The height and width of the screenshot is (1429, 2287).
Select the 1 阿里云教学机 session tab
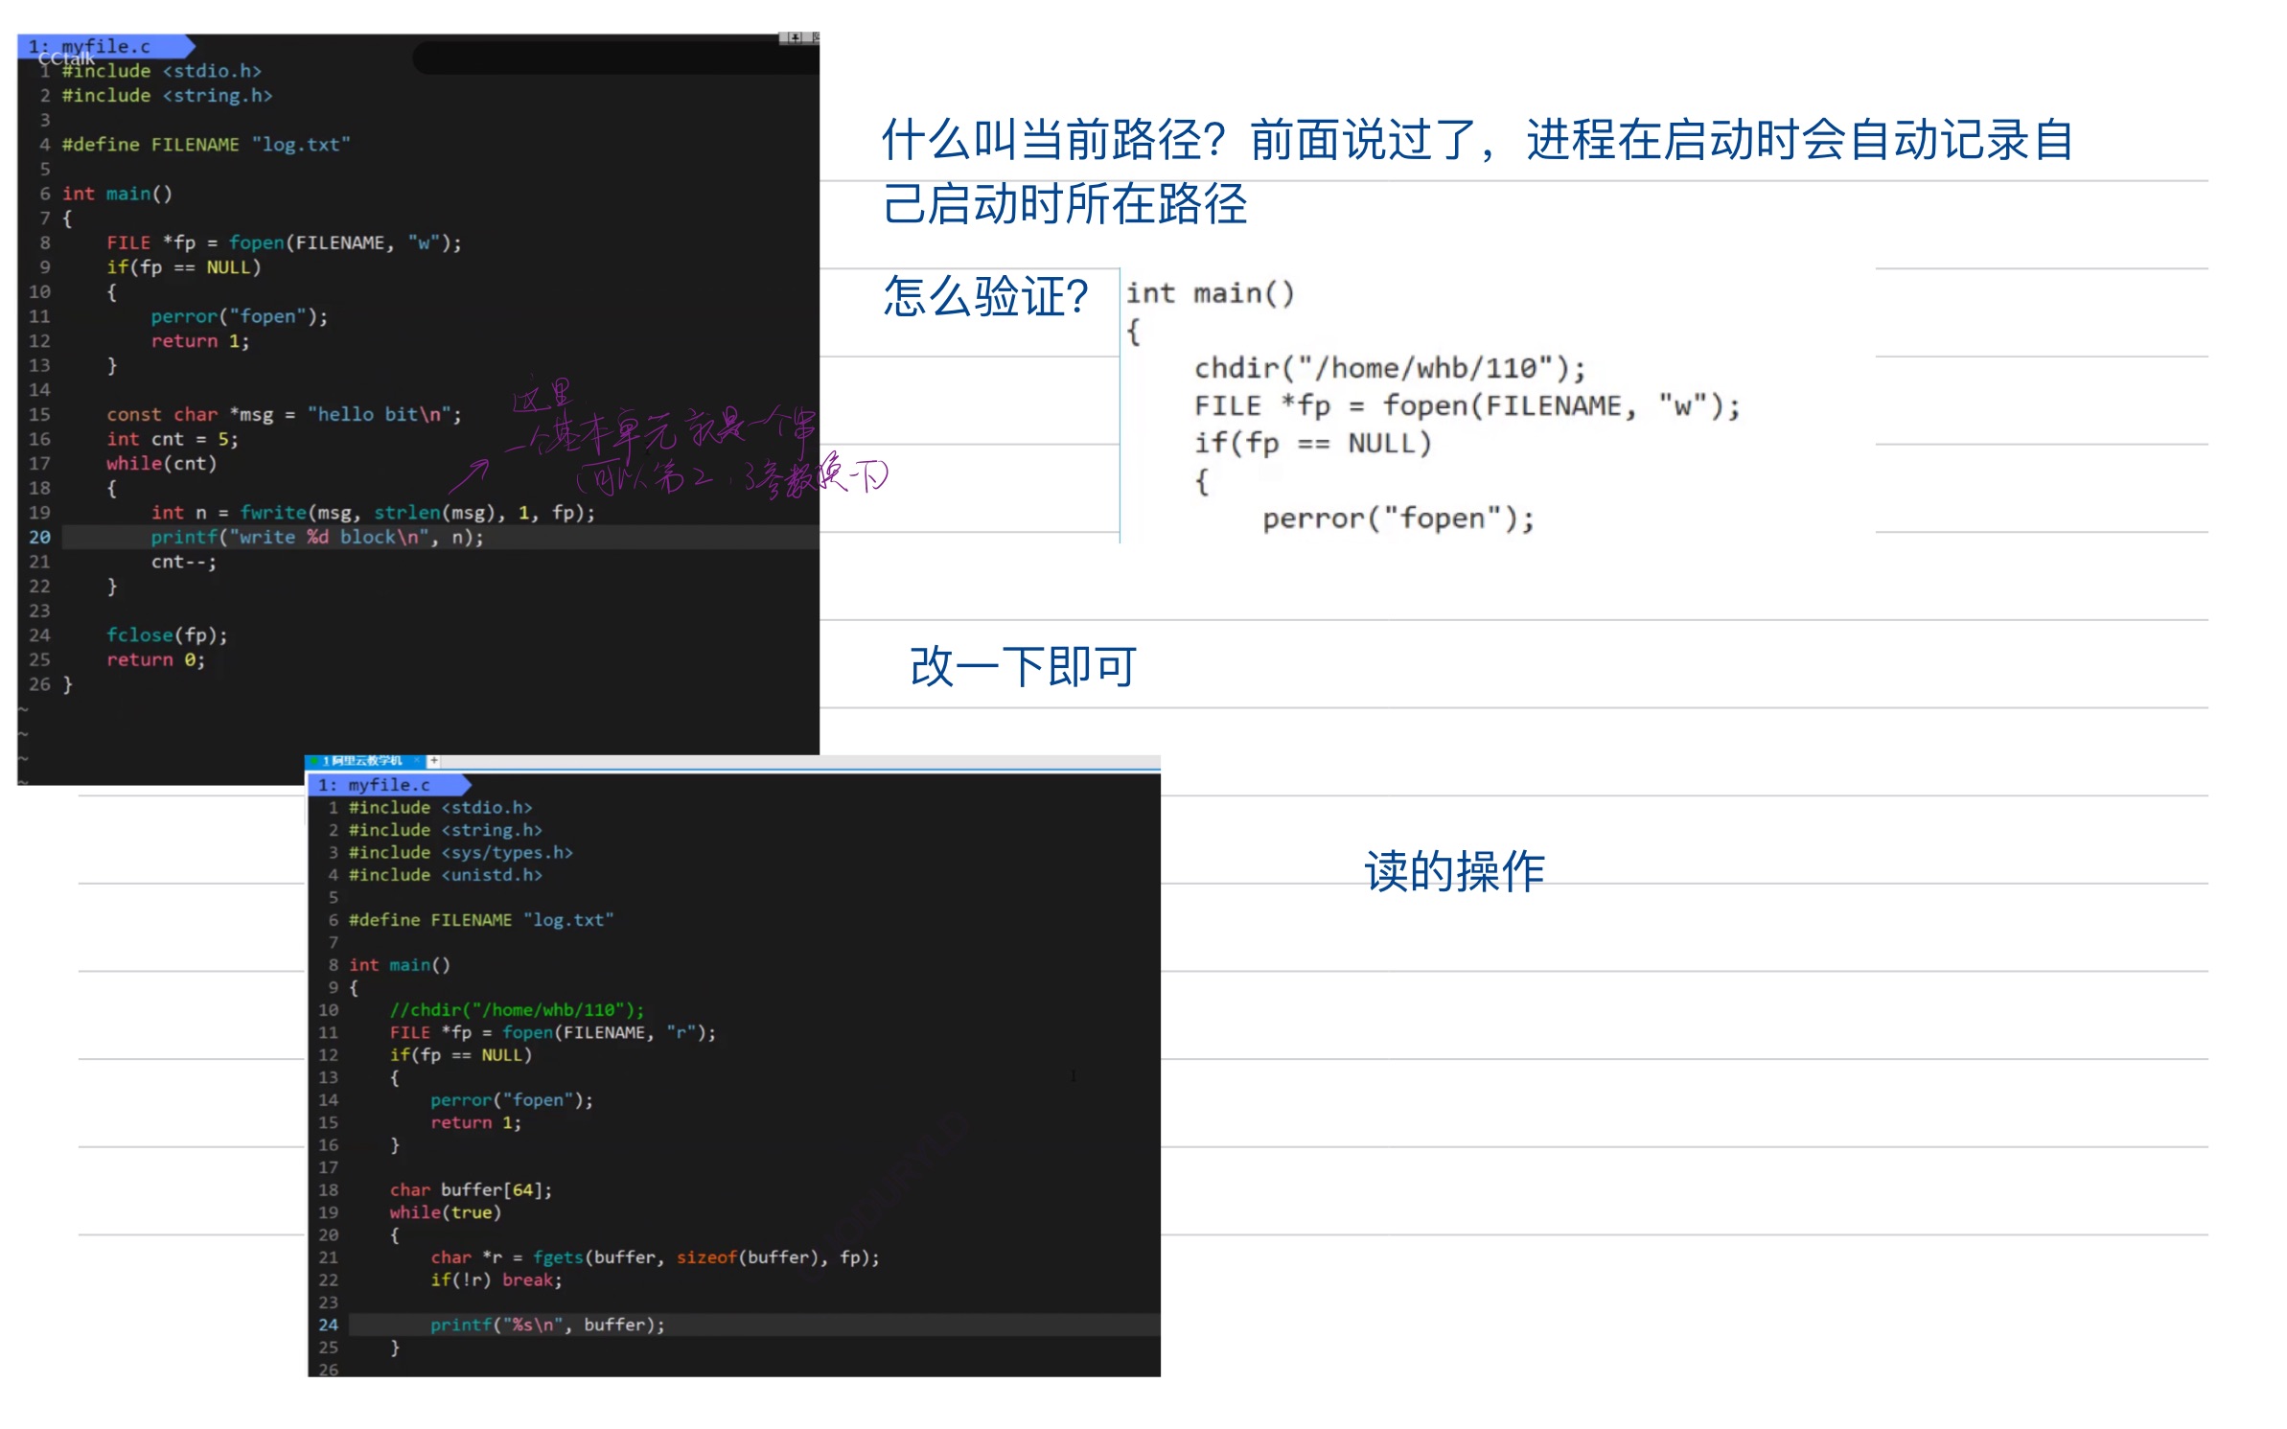[363, 760]
